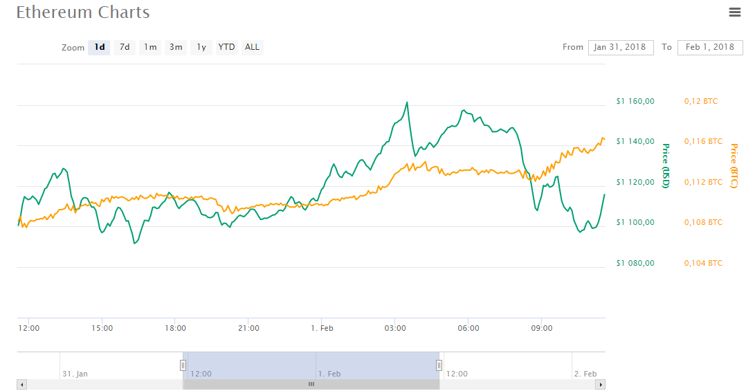Open the chart hamburger context menu
This screenshot has height=391, width=755.
point(734,12)
